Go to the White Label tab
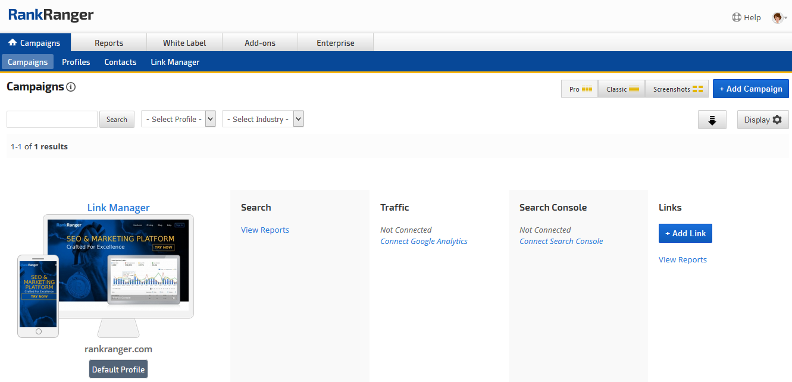The width and height of the screenshot is (792, 382). [x=184, y=43]
